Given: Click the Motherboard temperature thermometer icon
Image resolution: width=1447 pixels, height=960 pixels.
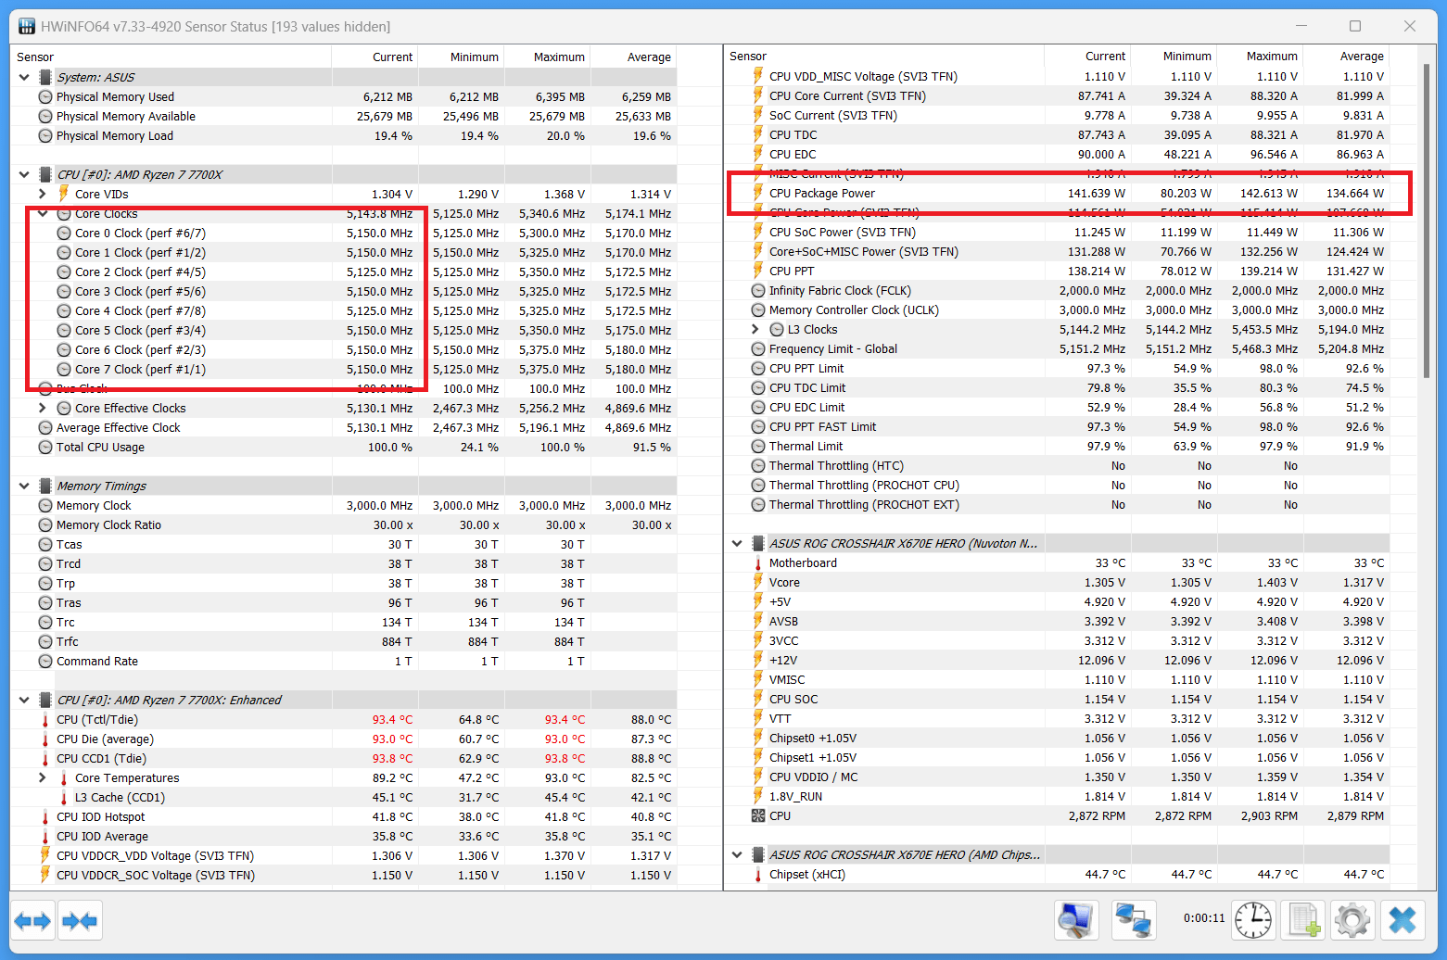Looking at the screenshot, I should (758, 563).
